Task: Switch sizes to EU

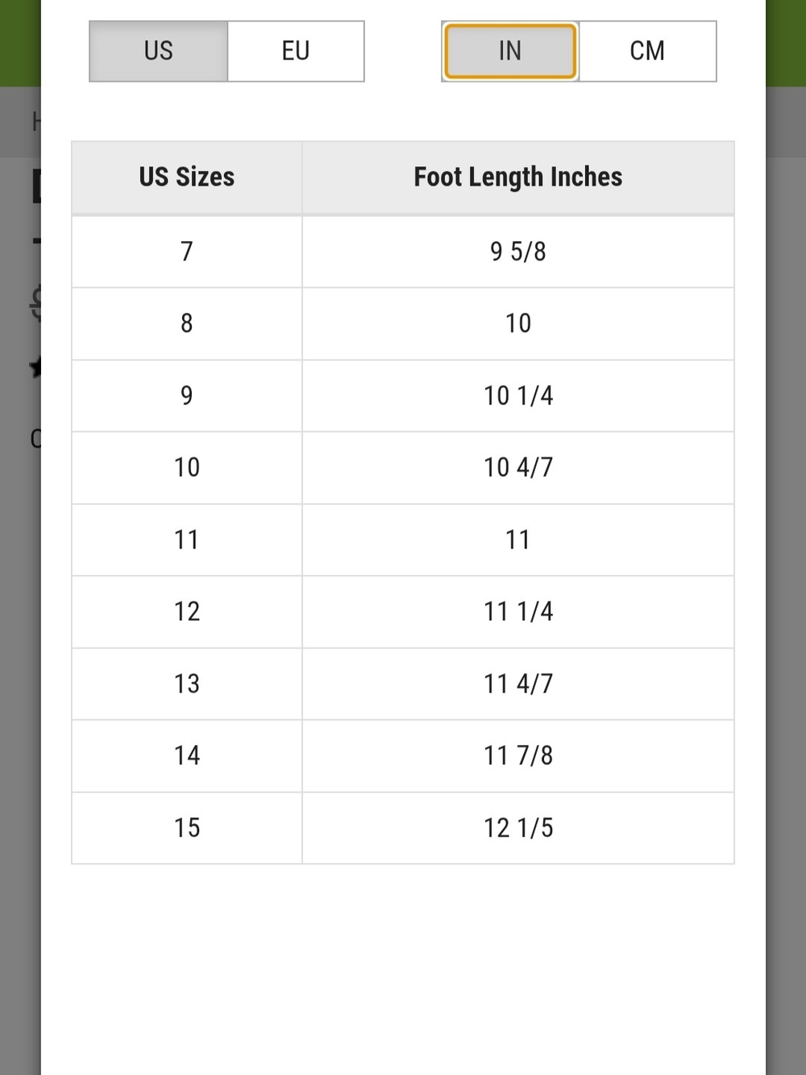Action: tap(296, 51)
